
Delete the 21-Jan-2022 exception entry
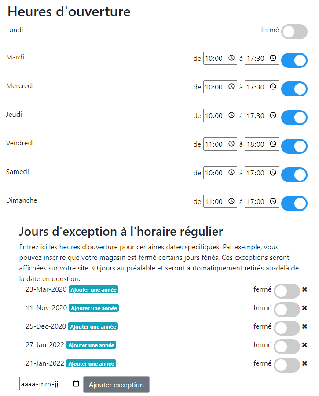click(304, 363)
